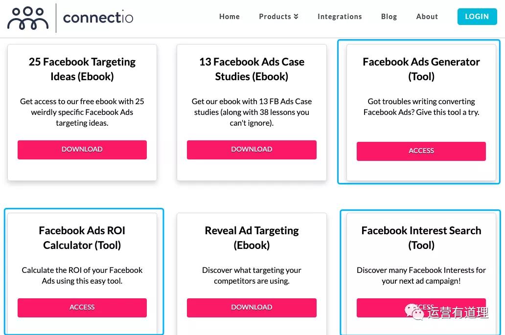Navigate to the About page
Screen dimensions: 505x335
[x=427, y=17]
